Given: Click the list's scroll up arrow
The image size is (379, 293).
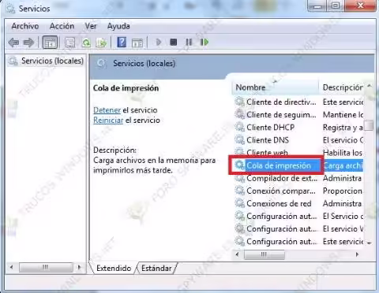Looking at the screenshot, I should [x=369, y=86].
